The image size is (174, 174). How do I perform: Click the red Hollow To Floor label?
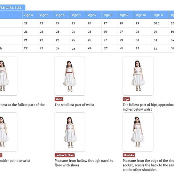coord(65,155)
